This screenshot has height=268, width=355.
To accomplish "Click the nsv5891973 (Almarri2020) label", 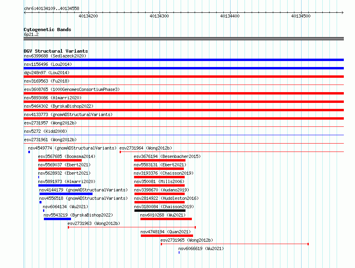I will 67,181.
